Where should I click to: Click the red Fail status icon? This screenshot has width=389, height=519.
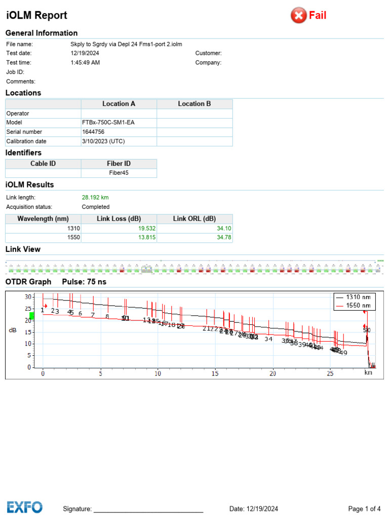[298, 15]
